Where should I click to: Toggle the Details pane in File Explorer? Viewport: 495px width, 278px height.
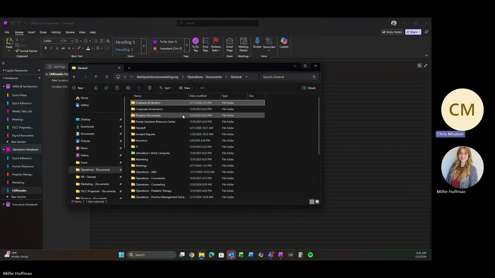click(309, 88)
